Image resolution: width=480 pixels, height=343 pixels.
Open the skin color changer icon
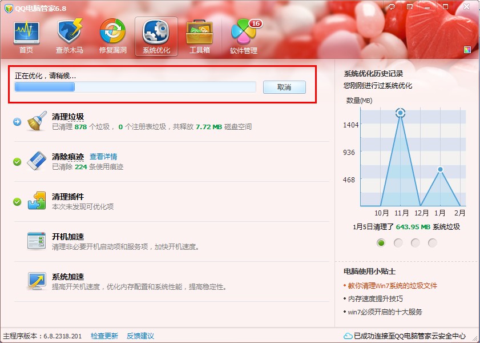click(x=467, y=50)
